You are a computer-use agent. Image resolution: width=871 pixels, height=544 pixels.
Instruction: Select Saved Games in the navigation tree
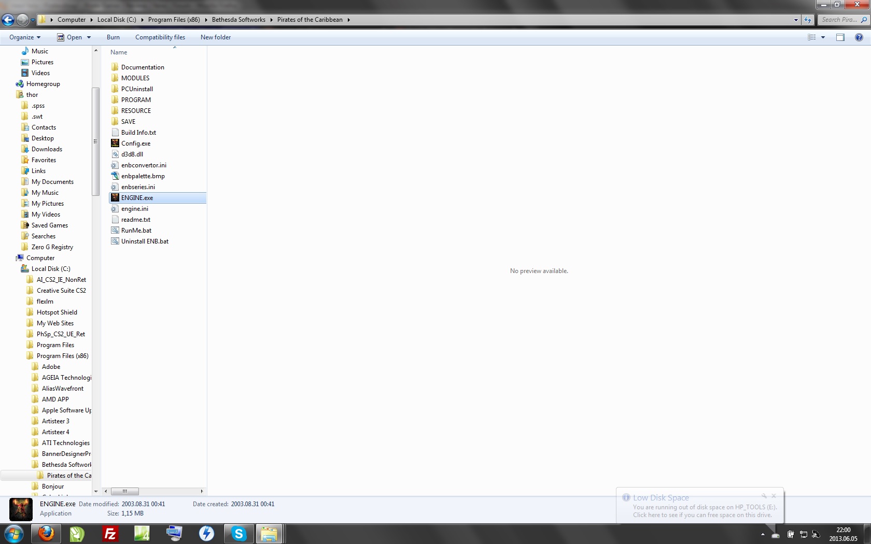click(x=49, y=225)
